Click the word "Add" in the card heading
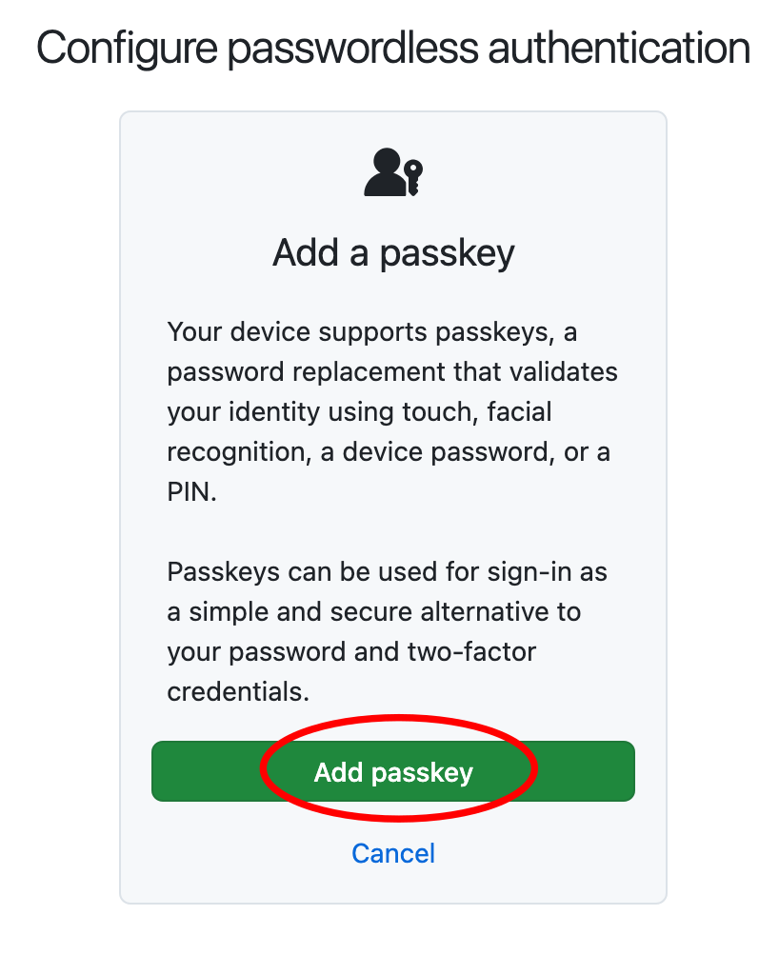 (x=305, y=253)
